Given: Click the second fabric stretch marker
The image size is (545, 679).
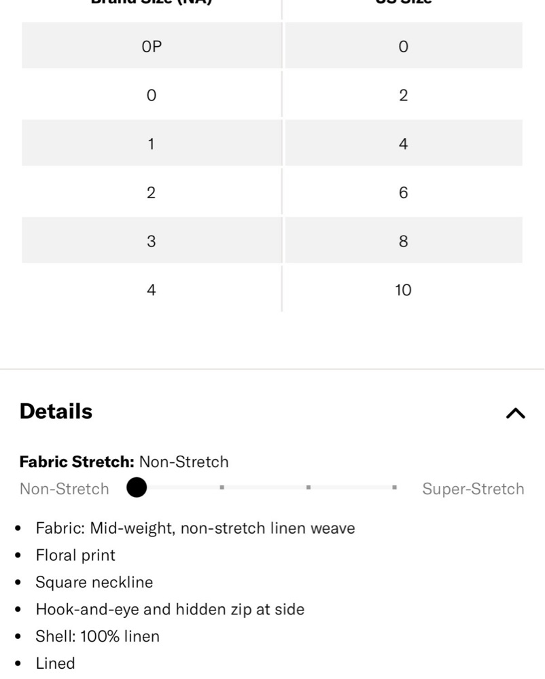Looking at the screenshot, I should coord(222,488).
